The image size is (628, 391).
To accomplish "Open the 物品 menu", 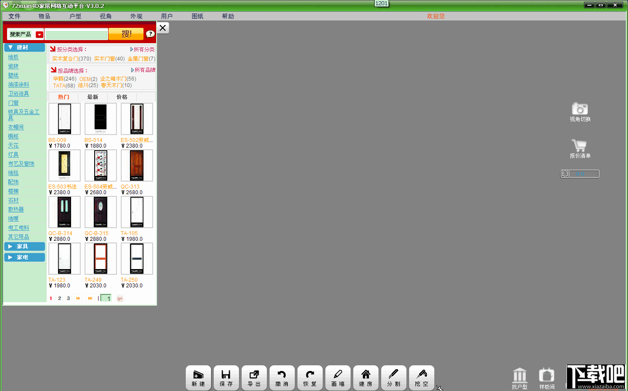I will coord(44,16).
